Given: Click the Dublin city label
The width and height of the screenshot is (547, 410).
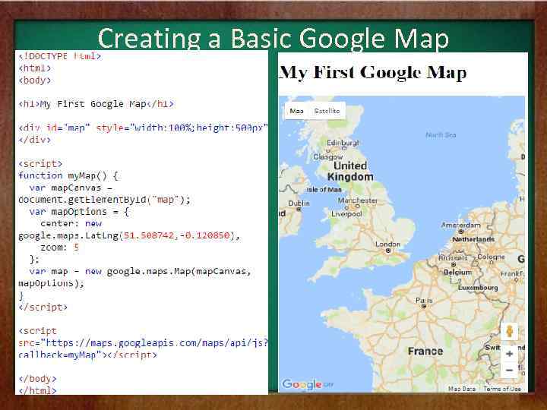Looking at the screenshot, I should pyautogui.click(x=299, y=203).
